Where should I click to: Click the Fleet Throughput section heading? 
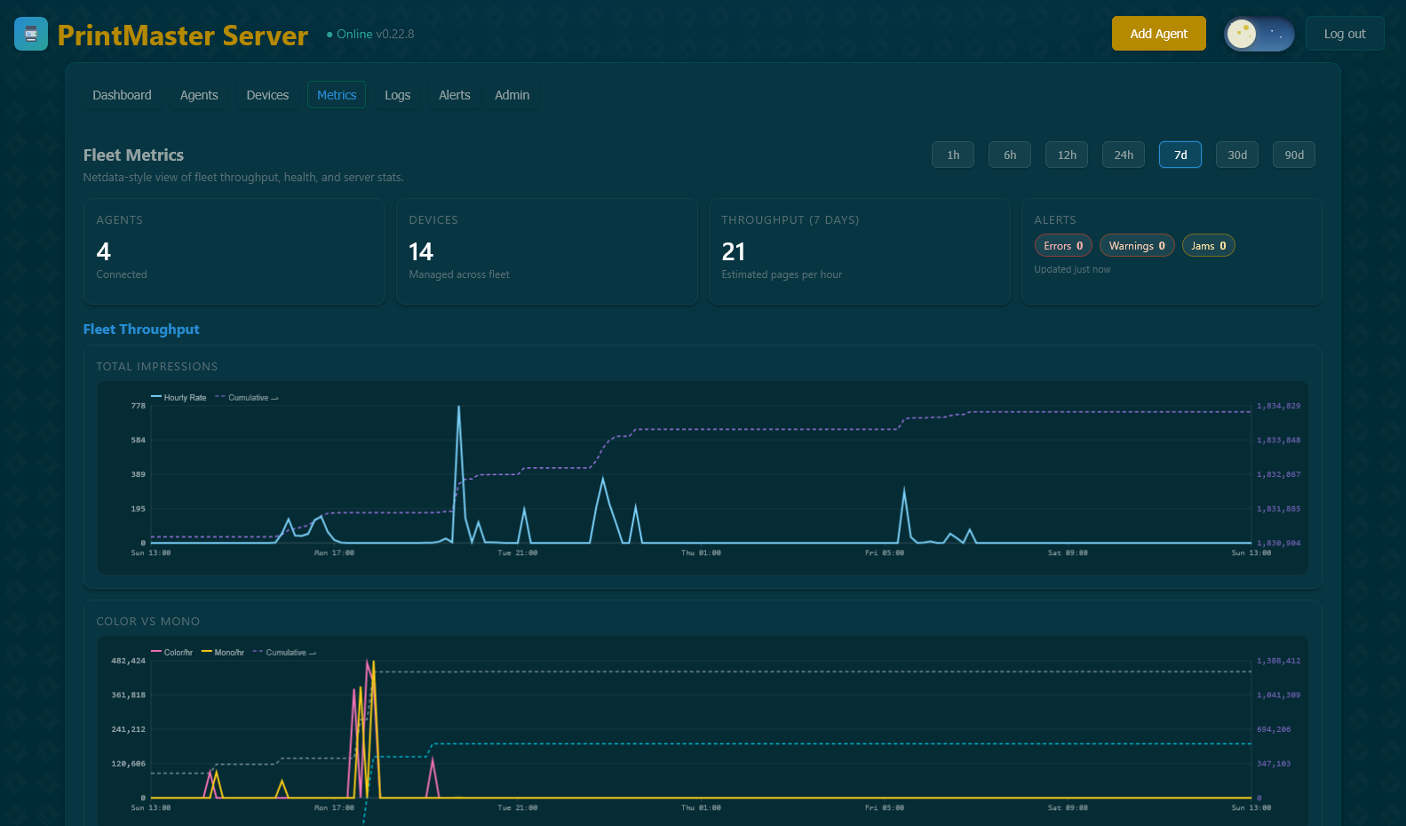pyautogui.click(x=141, y=330)
